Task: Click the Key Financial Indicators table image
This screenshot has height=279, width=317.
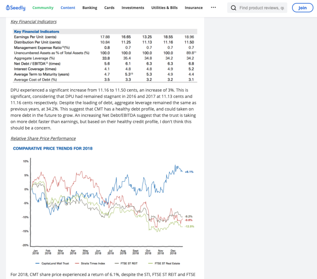Action: click(105, 56)
